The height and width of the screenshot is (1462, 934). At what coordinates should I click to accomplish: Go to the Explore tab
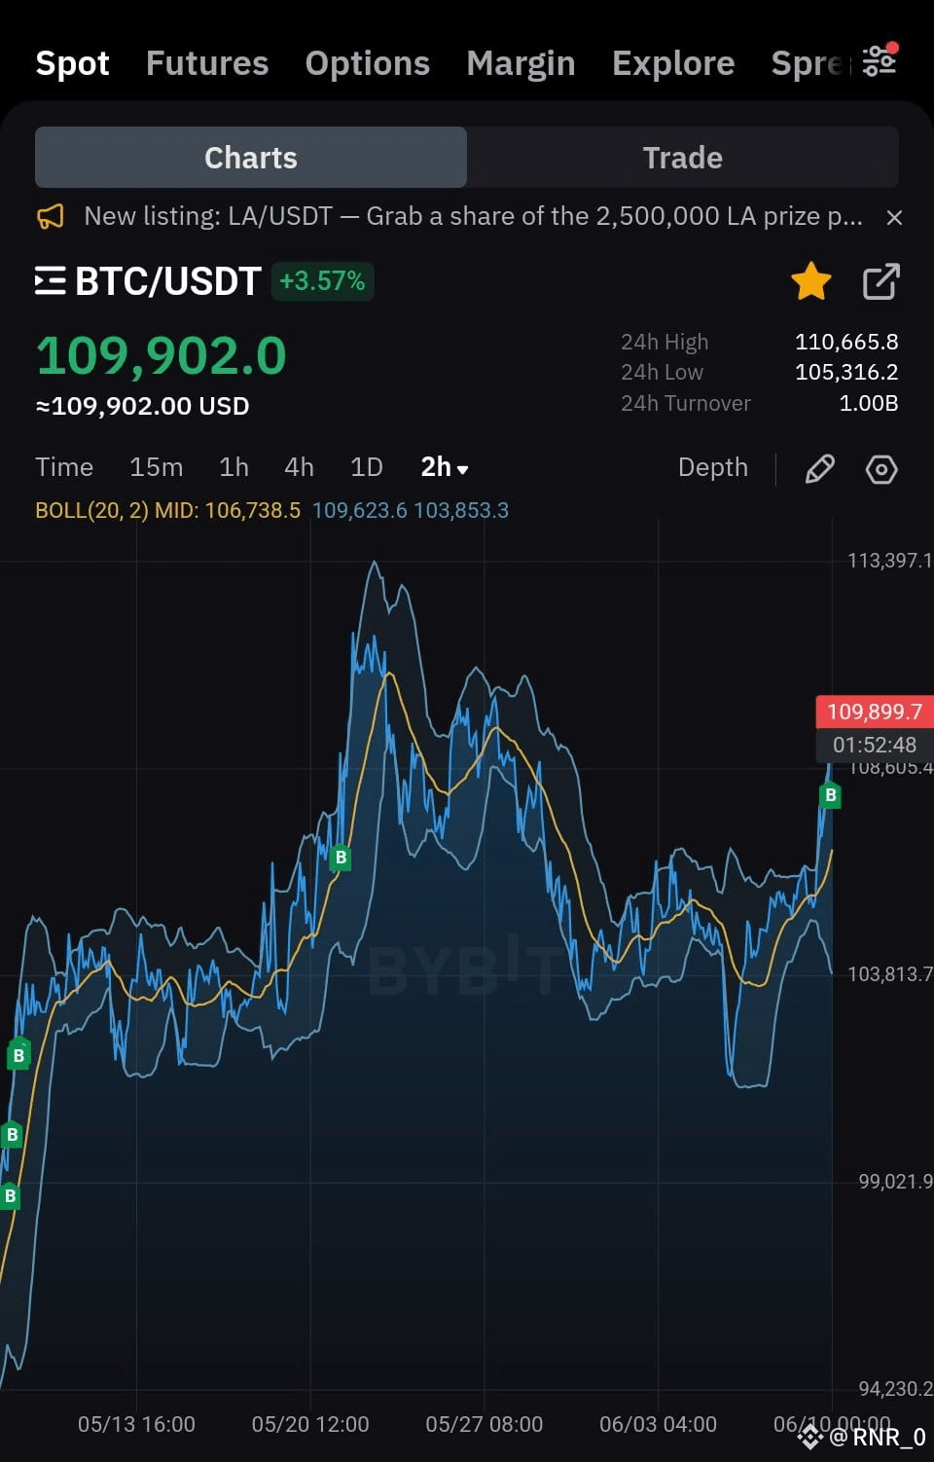673,63
